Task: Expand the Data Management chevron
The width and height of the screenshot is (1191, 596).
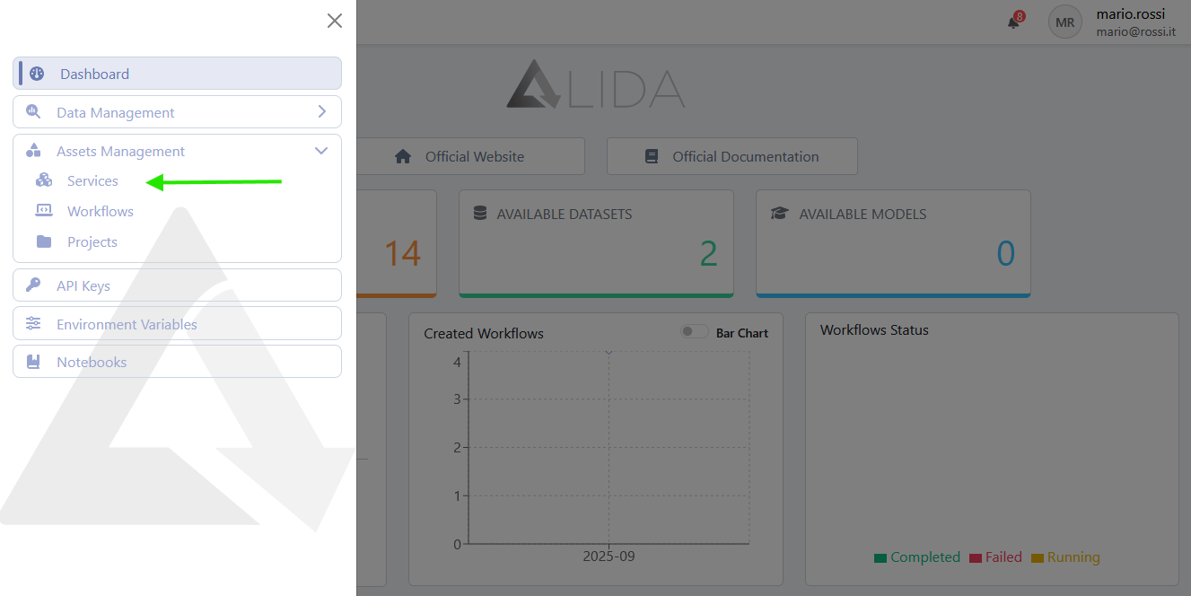Action: point(322,112)
